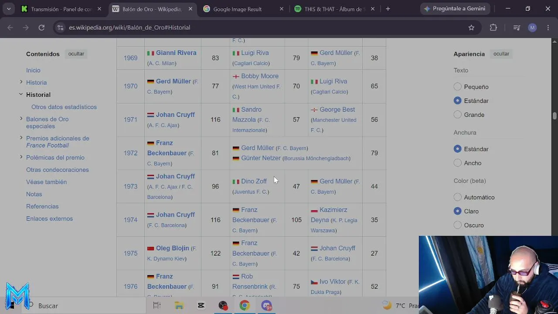This screenshot has width=558, height=314.
Task: Collapse the Historial section in Contenidos
Action: tap(21, 94)
